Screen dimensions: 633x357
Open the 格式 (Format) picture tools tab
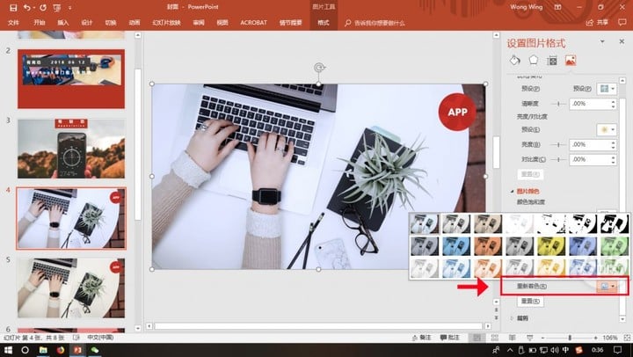324,23
